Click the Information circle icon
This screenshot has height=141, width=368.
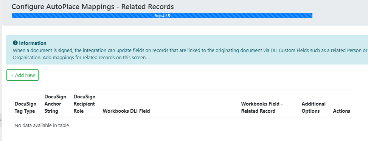(x=15, y=43)
